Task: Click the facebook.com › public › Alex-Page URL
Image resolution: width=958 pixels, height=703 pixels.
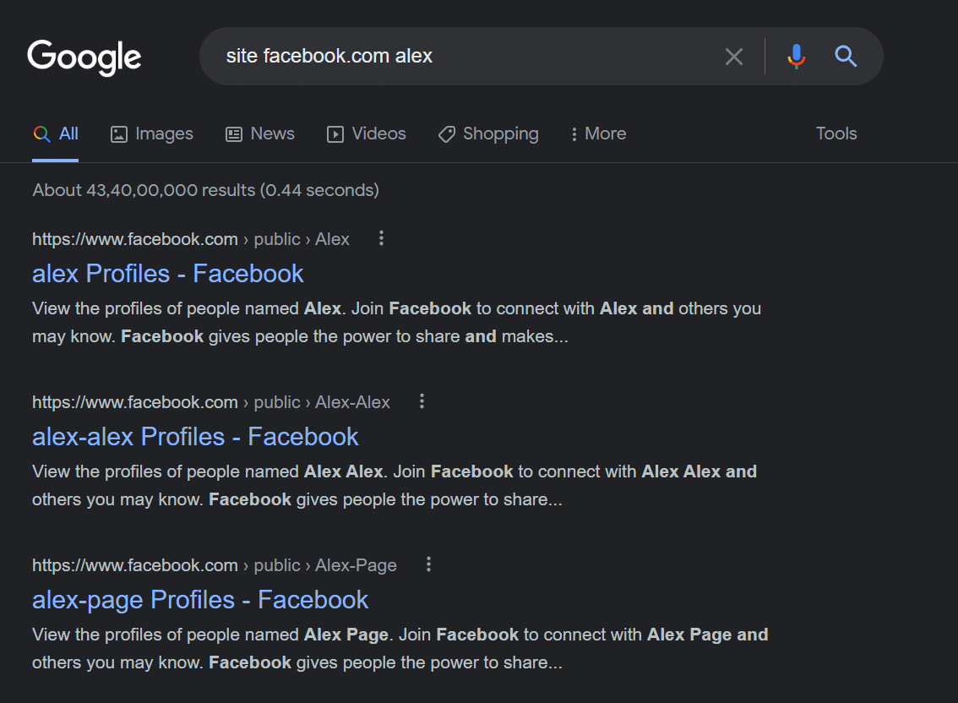Action: (x=215, y=565)
